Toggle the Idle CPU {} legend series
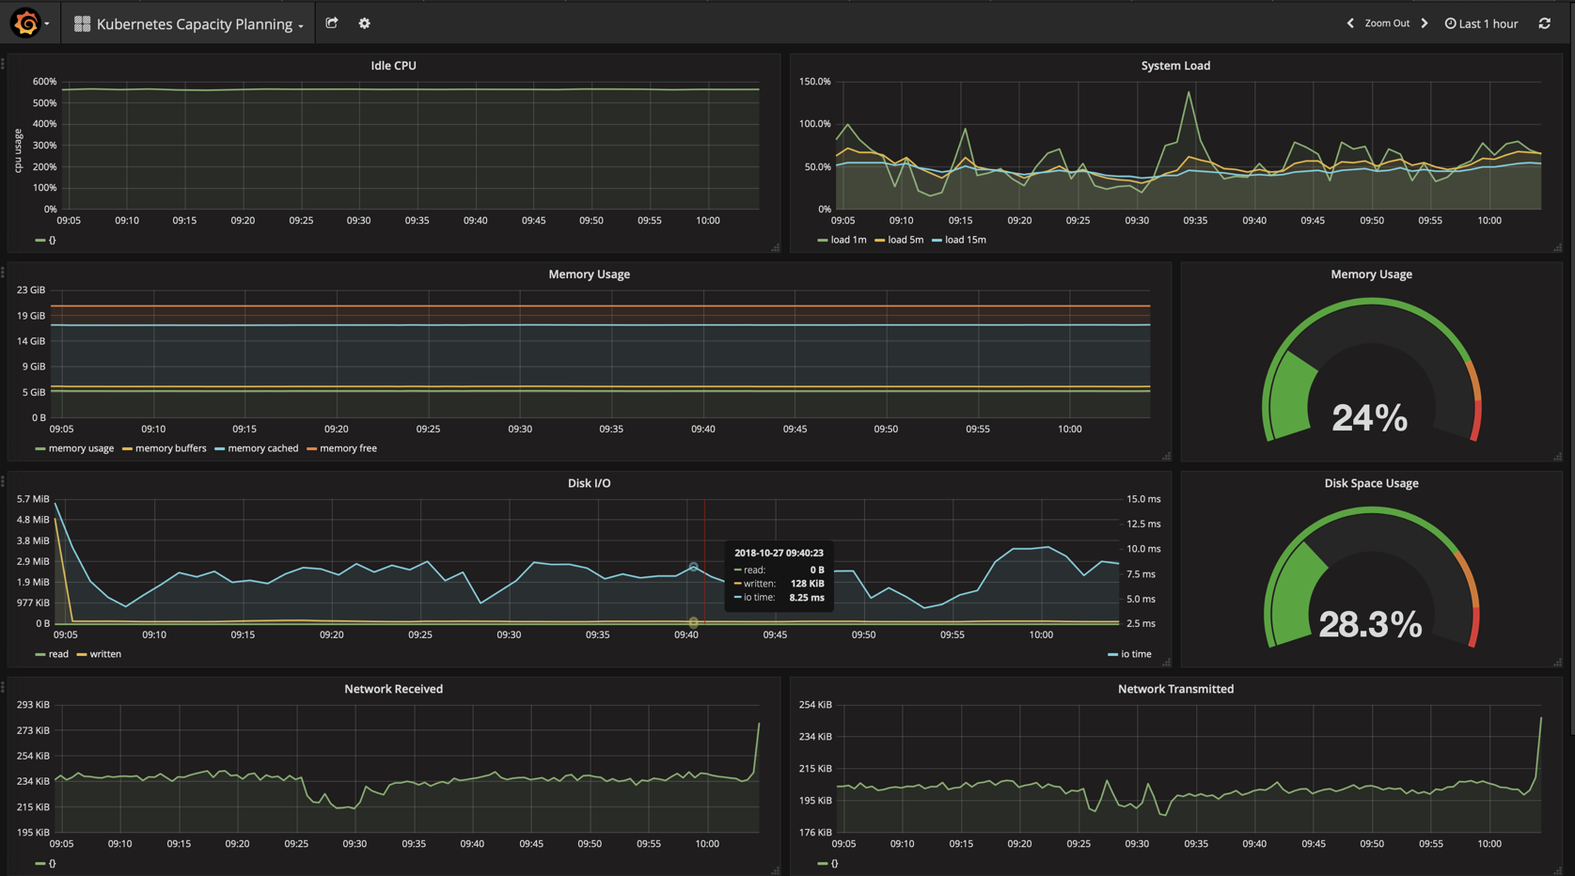Viewport: 1575px width, 876px height. [52, 241]
